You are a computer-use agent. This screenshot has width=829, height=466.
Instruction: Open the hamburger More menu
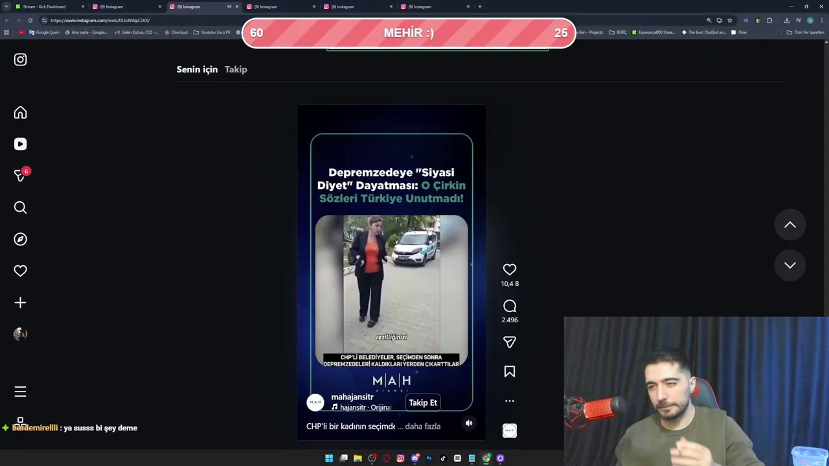coord(20,392)
